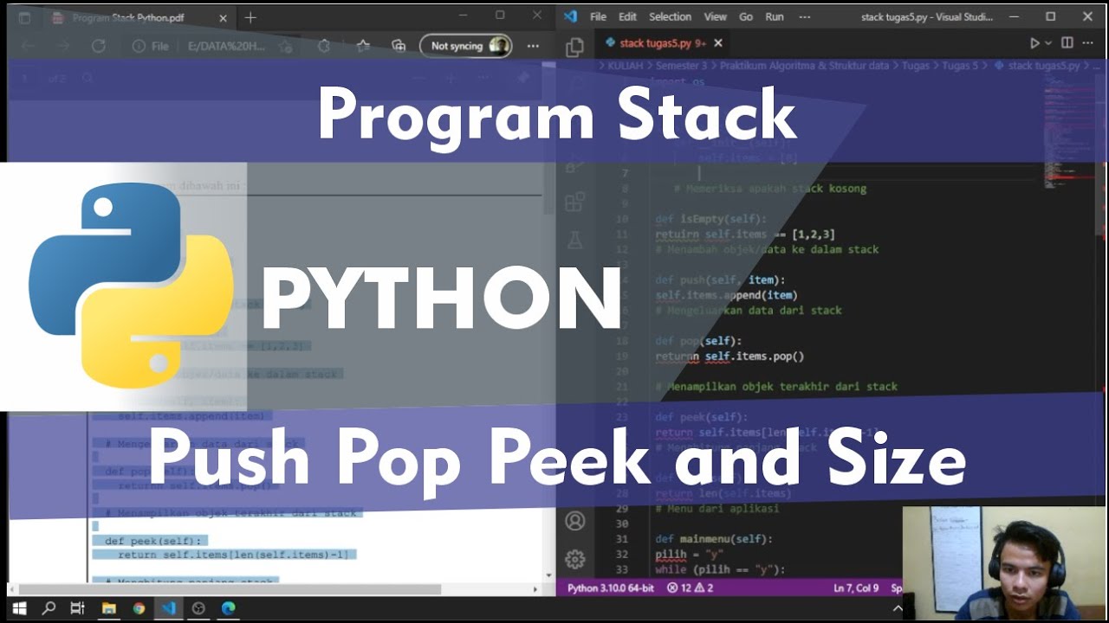Open the Testing flask icon in VS Code
Viewport: 1109px width, 623px height.
(x=574, y=241)
